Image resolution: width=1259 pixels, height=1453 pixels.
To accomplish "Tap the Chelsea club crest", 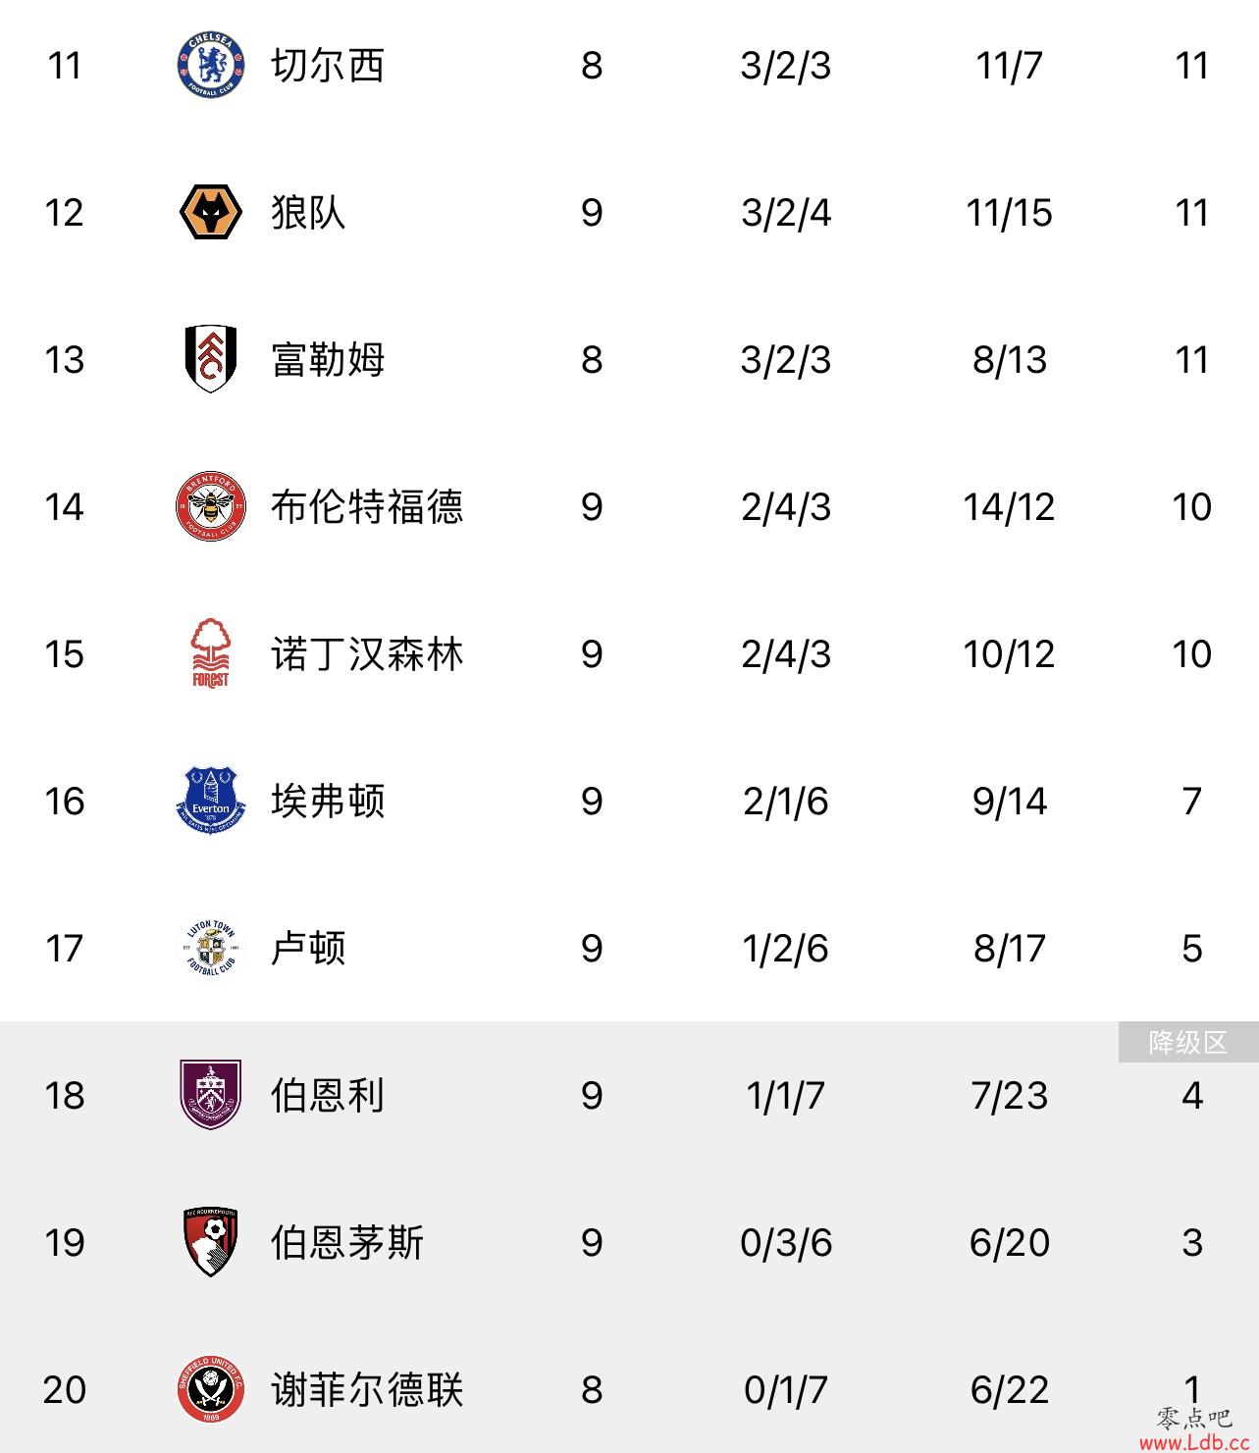I will click(x=210, y=66).
